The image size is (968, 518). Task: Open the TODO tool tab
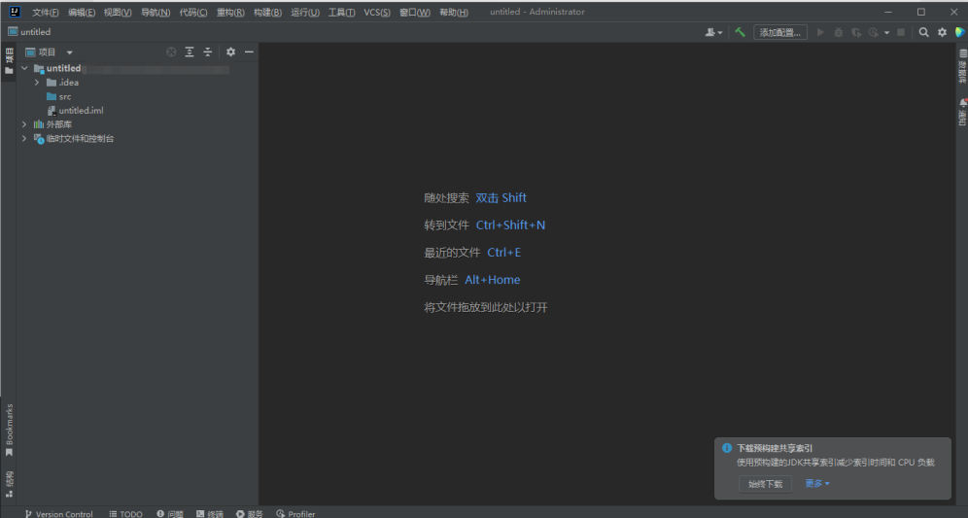click(x=126, y=514)
